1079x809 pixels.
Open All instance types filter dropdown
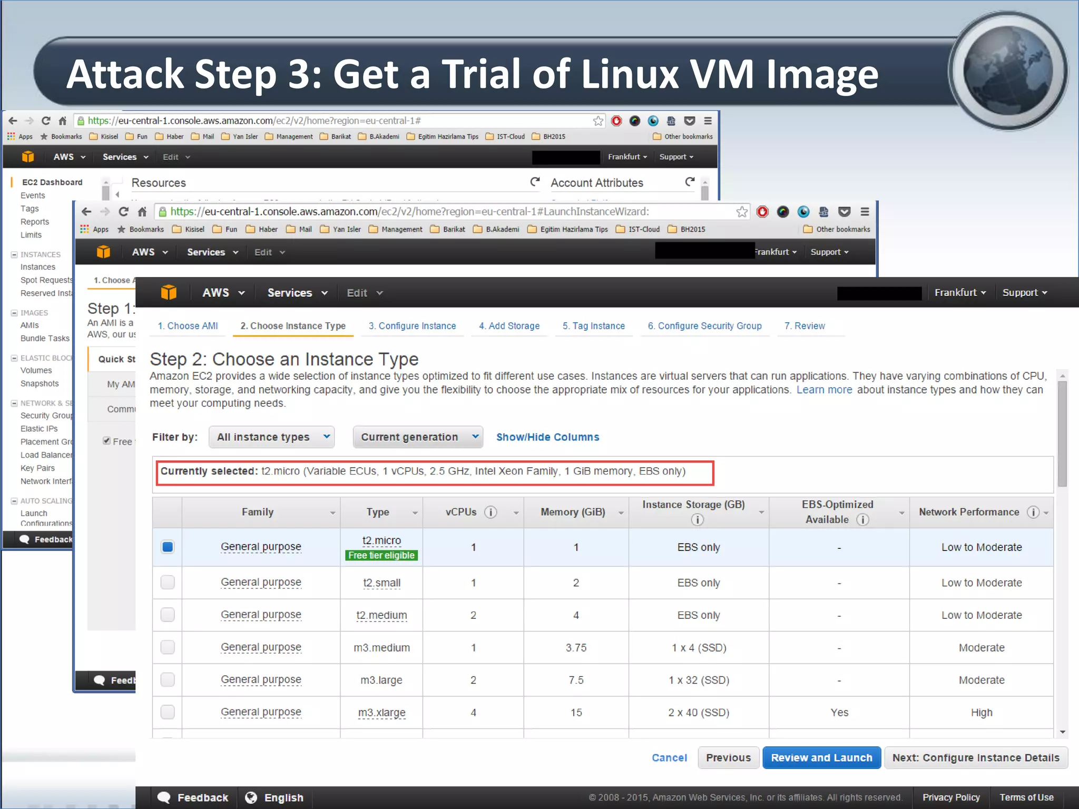(271, 437)
